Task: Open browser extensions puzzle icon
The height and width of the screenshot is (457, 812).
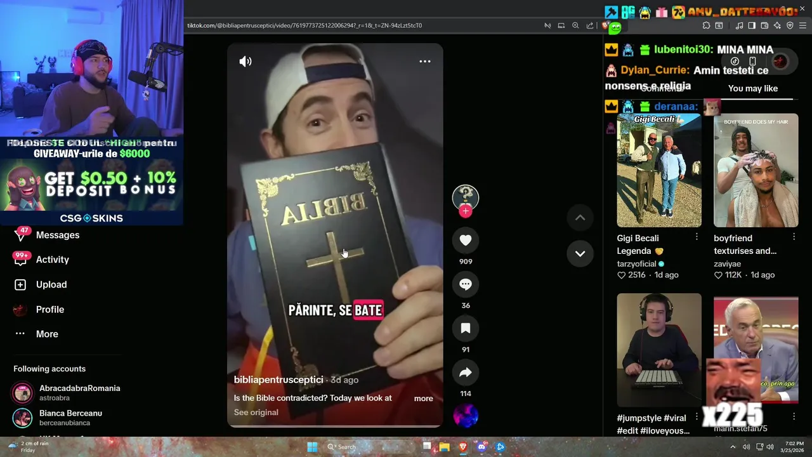Action: tap(706, 25)
